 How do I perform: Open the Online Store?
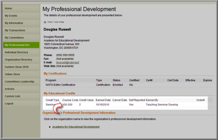(x=21, y=74)
